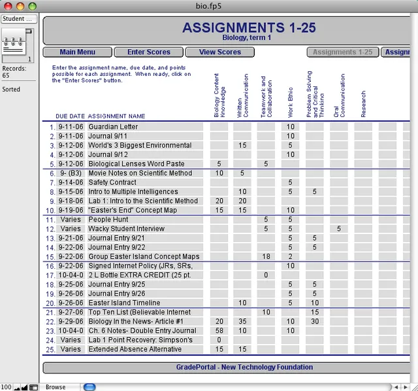This screenshot has width=418, height=391.
Task: Click the Signed Internet Policy assignment name
Action: pos(145,266)
